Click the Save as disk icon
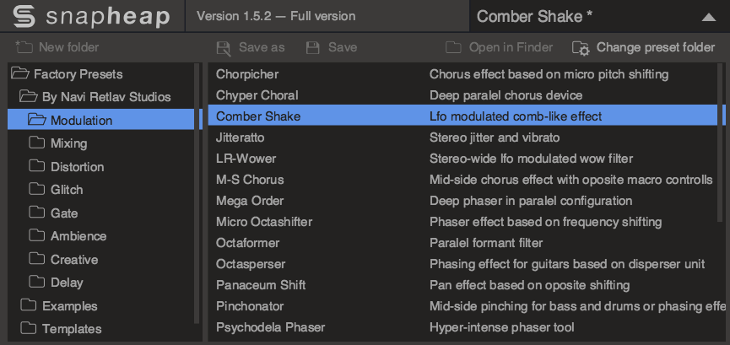 pyautogui.click(x=224, y=48)
